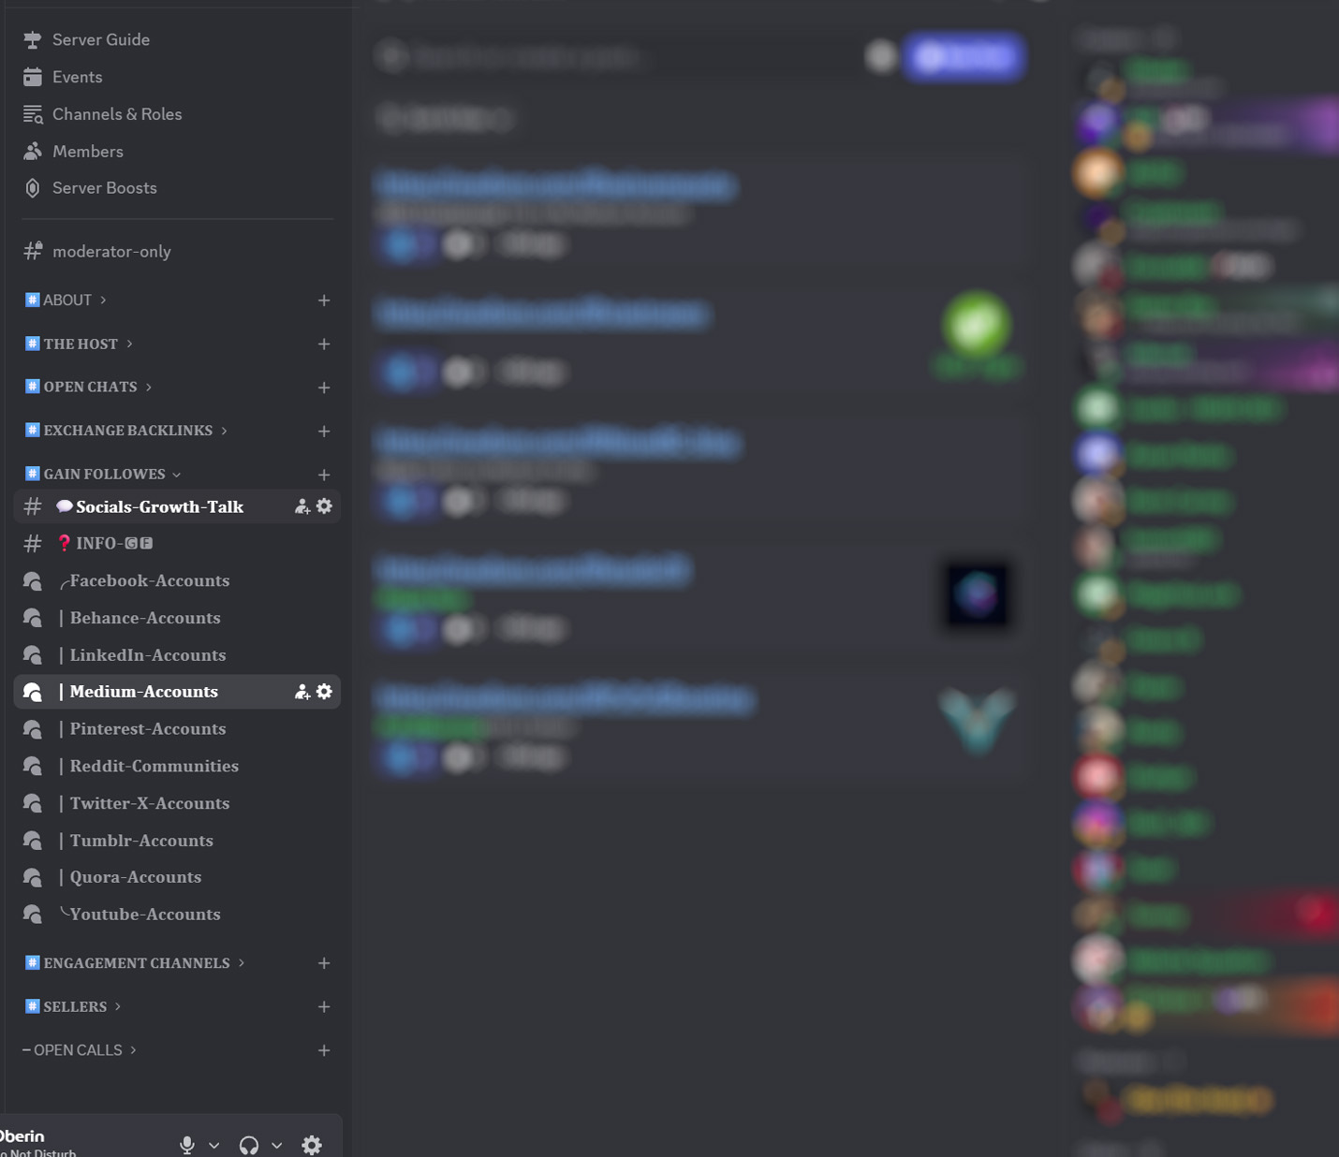
Task: Click plus icon next to SELLERS category
Action: [324, 1007]
